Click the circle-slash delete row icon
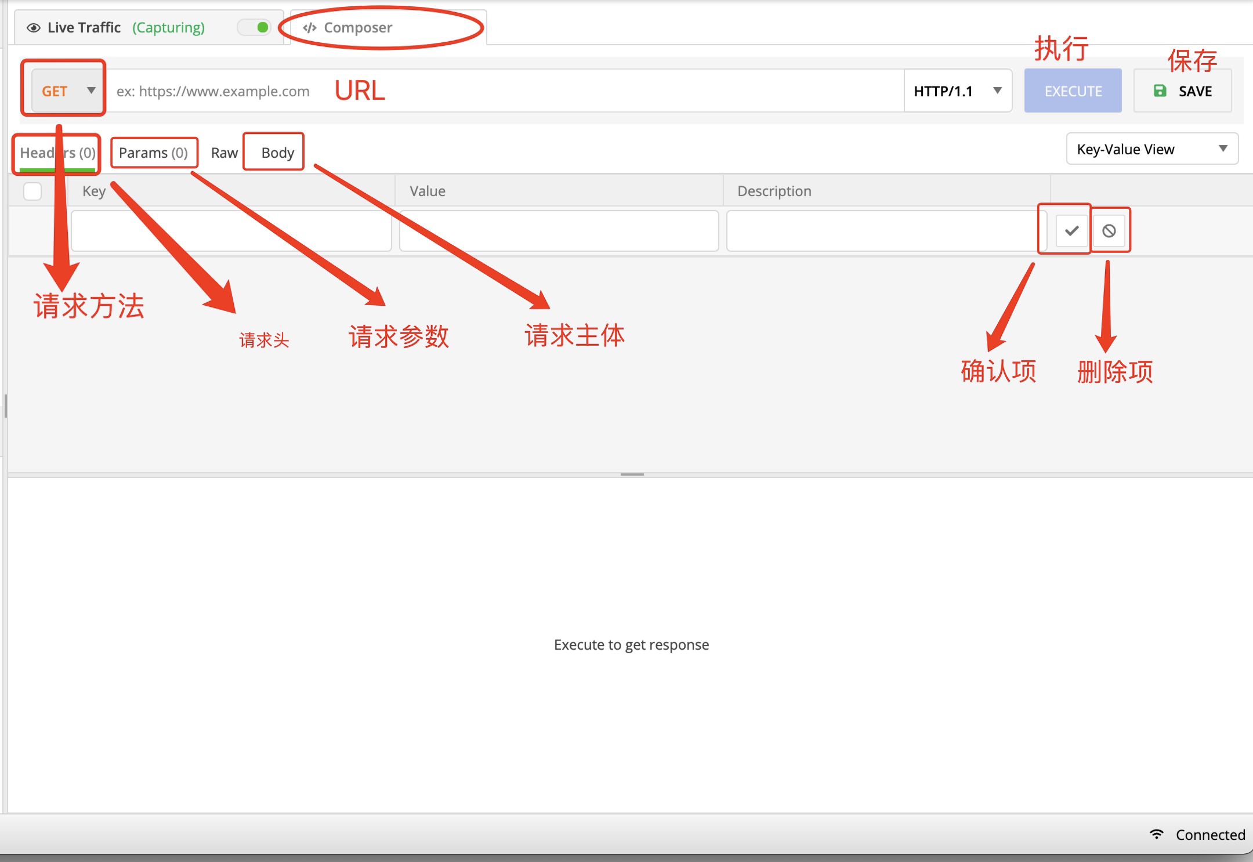 pos(1109,231)
